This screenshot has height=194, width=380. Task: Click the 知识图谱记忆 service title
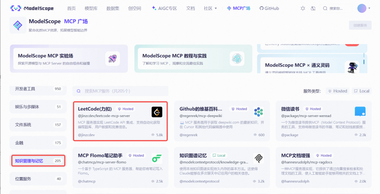coord(193,155)
